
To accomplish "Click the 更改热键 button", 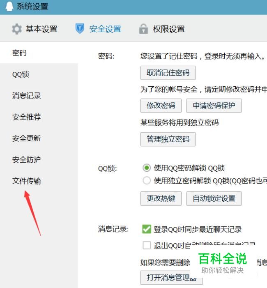I will pyautogui.click(x=161, y=198).
